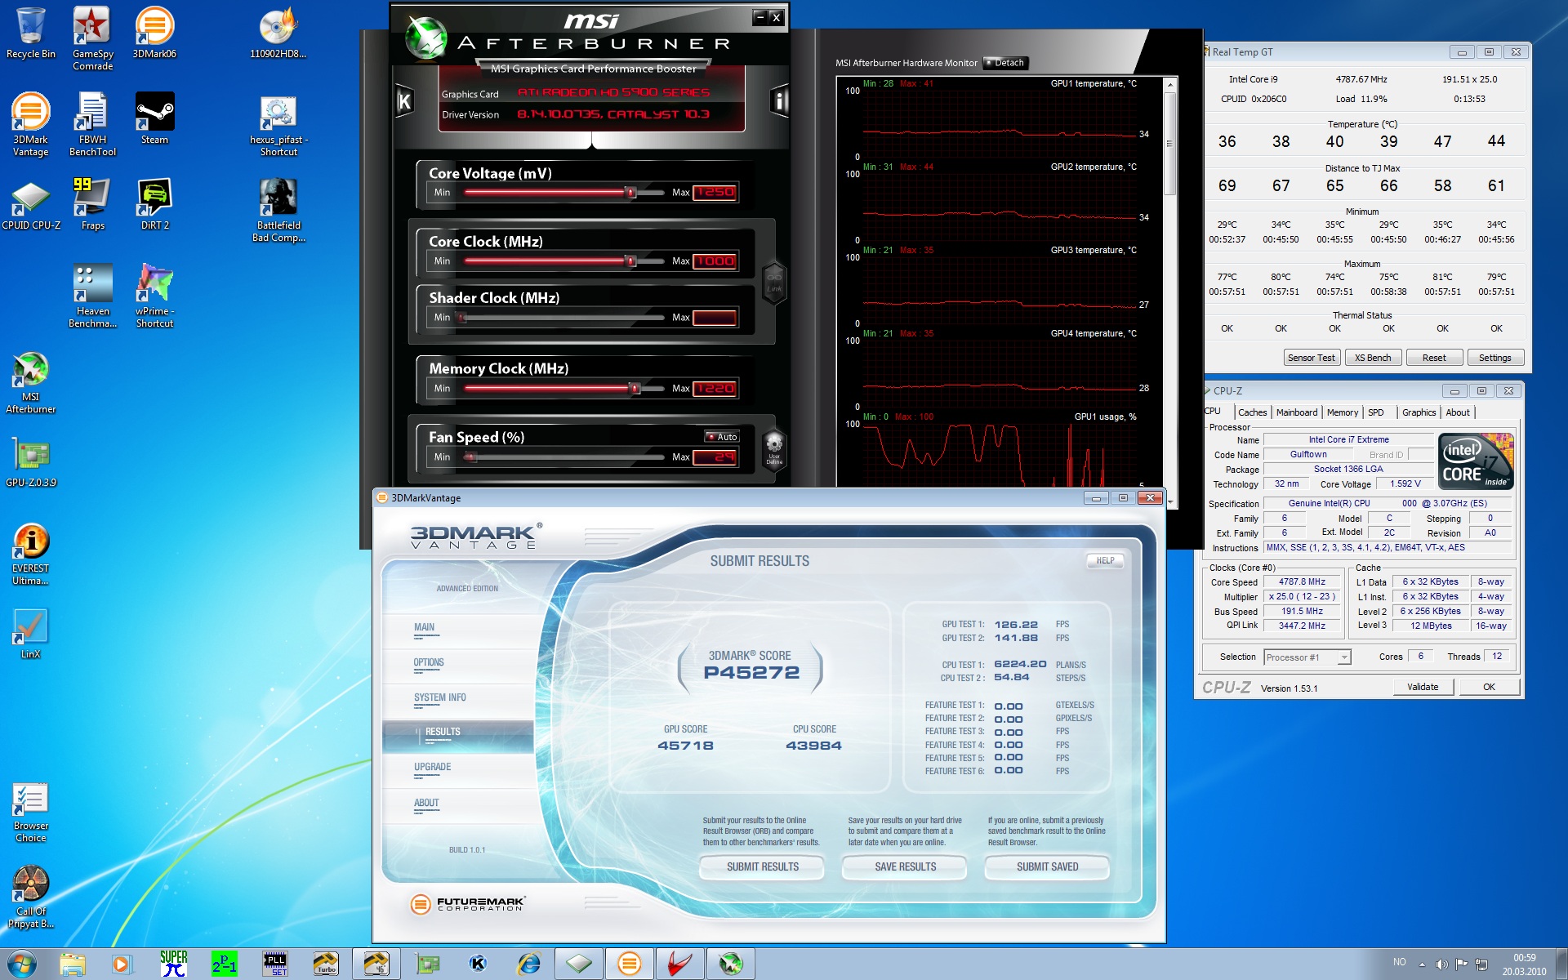Switch to the Graphics tab in CPU-Z

(1419, 412)
